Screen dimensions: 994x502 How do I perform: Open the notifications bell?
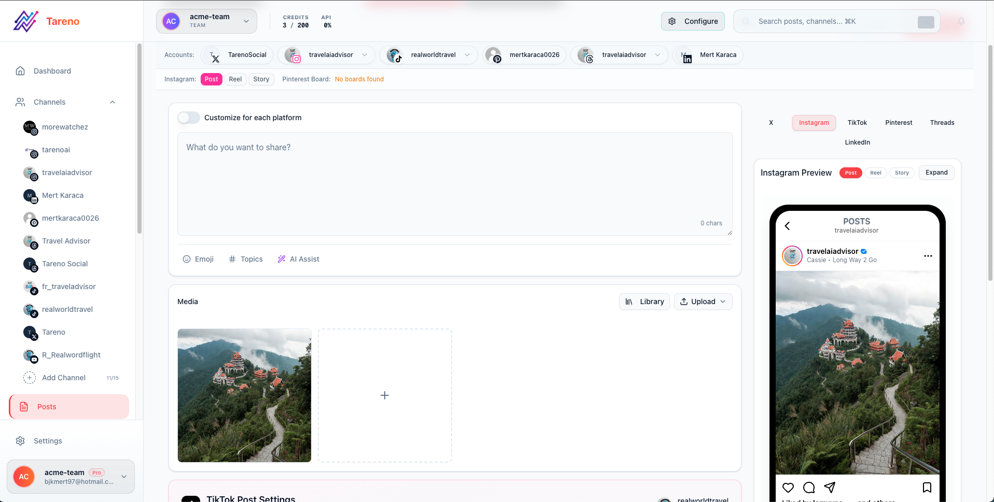click(961, 21)
